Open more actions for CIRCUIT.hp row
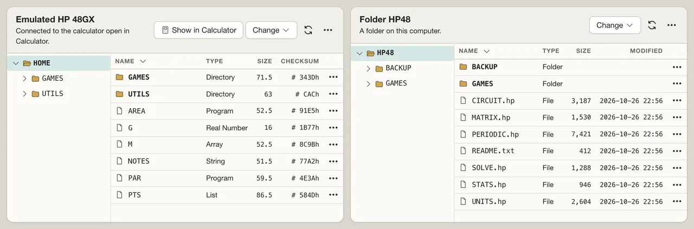Screen dimensions: 694x229 (677, 101)
